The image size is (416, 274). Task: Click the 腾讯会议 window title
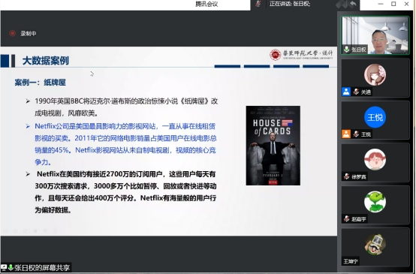click(206, 4)
